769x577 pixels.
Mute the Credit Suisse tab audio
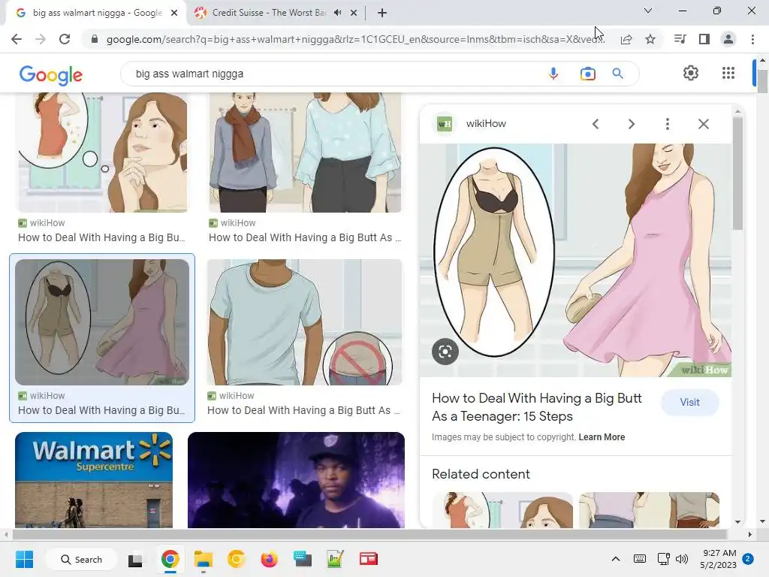337,13
